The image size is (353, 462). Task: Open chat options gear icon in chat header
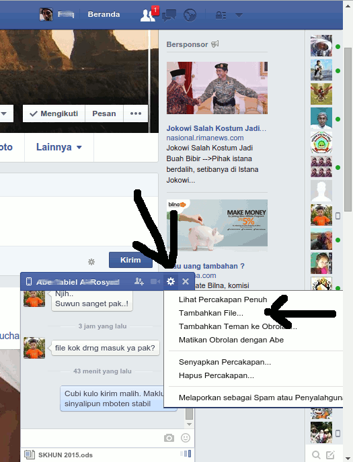point(171,281)
